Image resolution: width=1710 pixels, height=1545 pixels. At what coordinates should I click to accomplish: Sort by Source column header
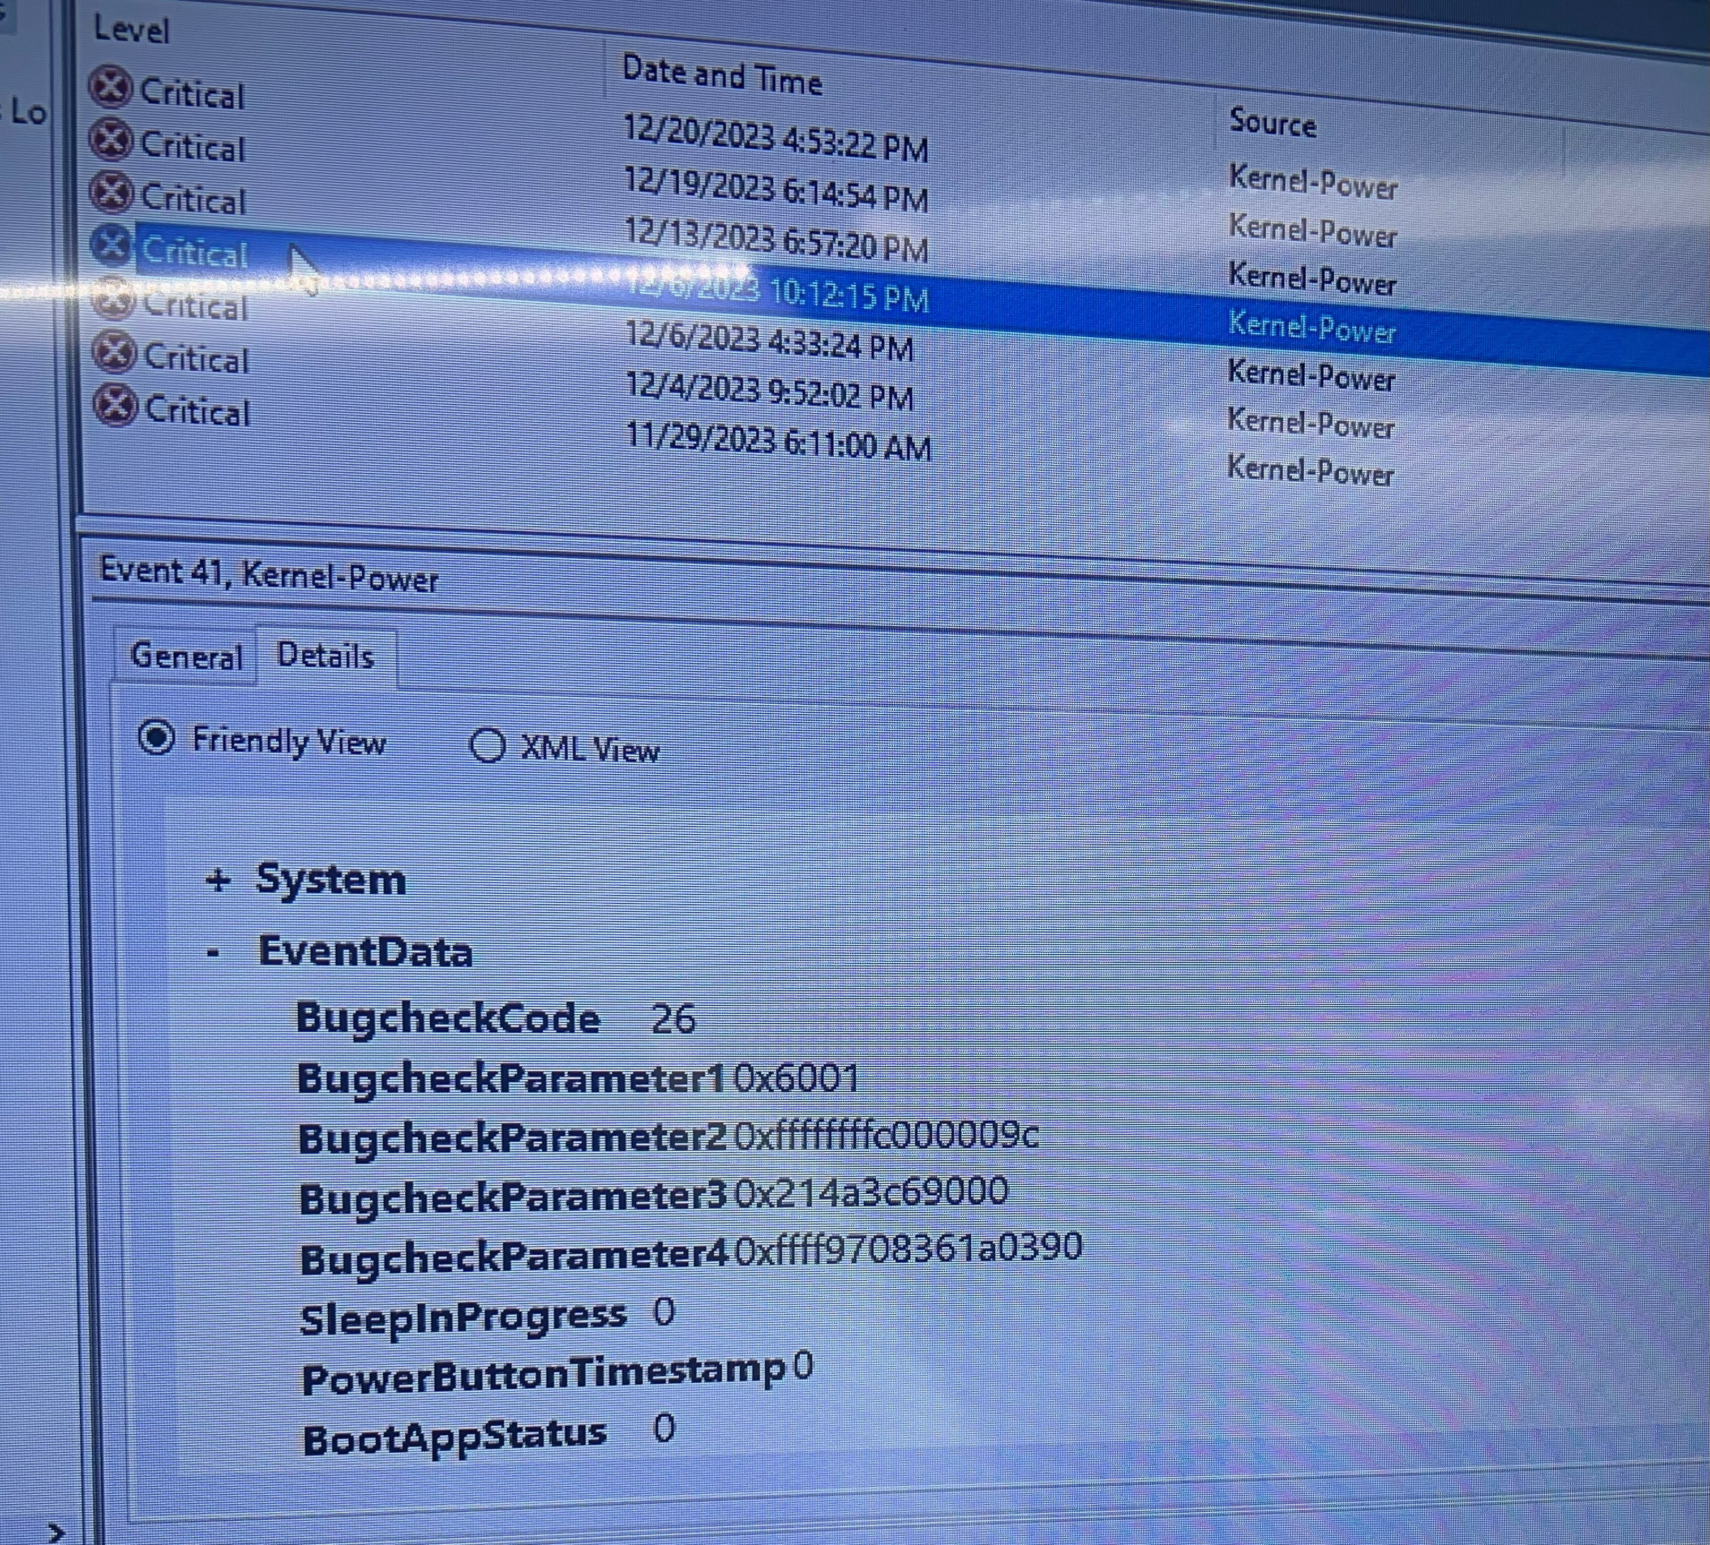1272,124
